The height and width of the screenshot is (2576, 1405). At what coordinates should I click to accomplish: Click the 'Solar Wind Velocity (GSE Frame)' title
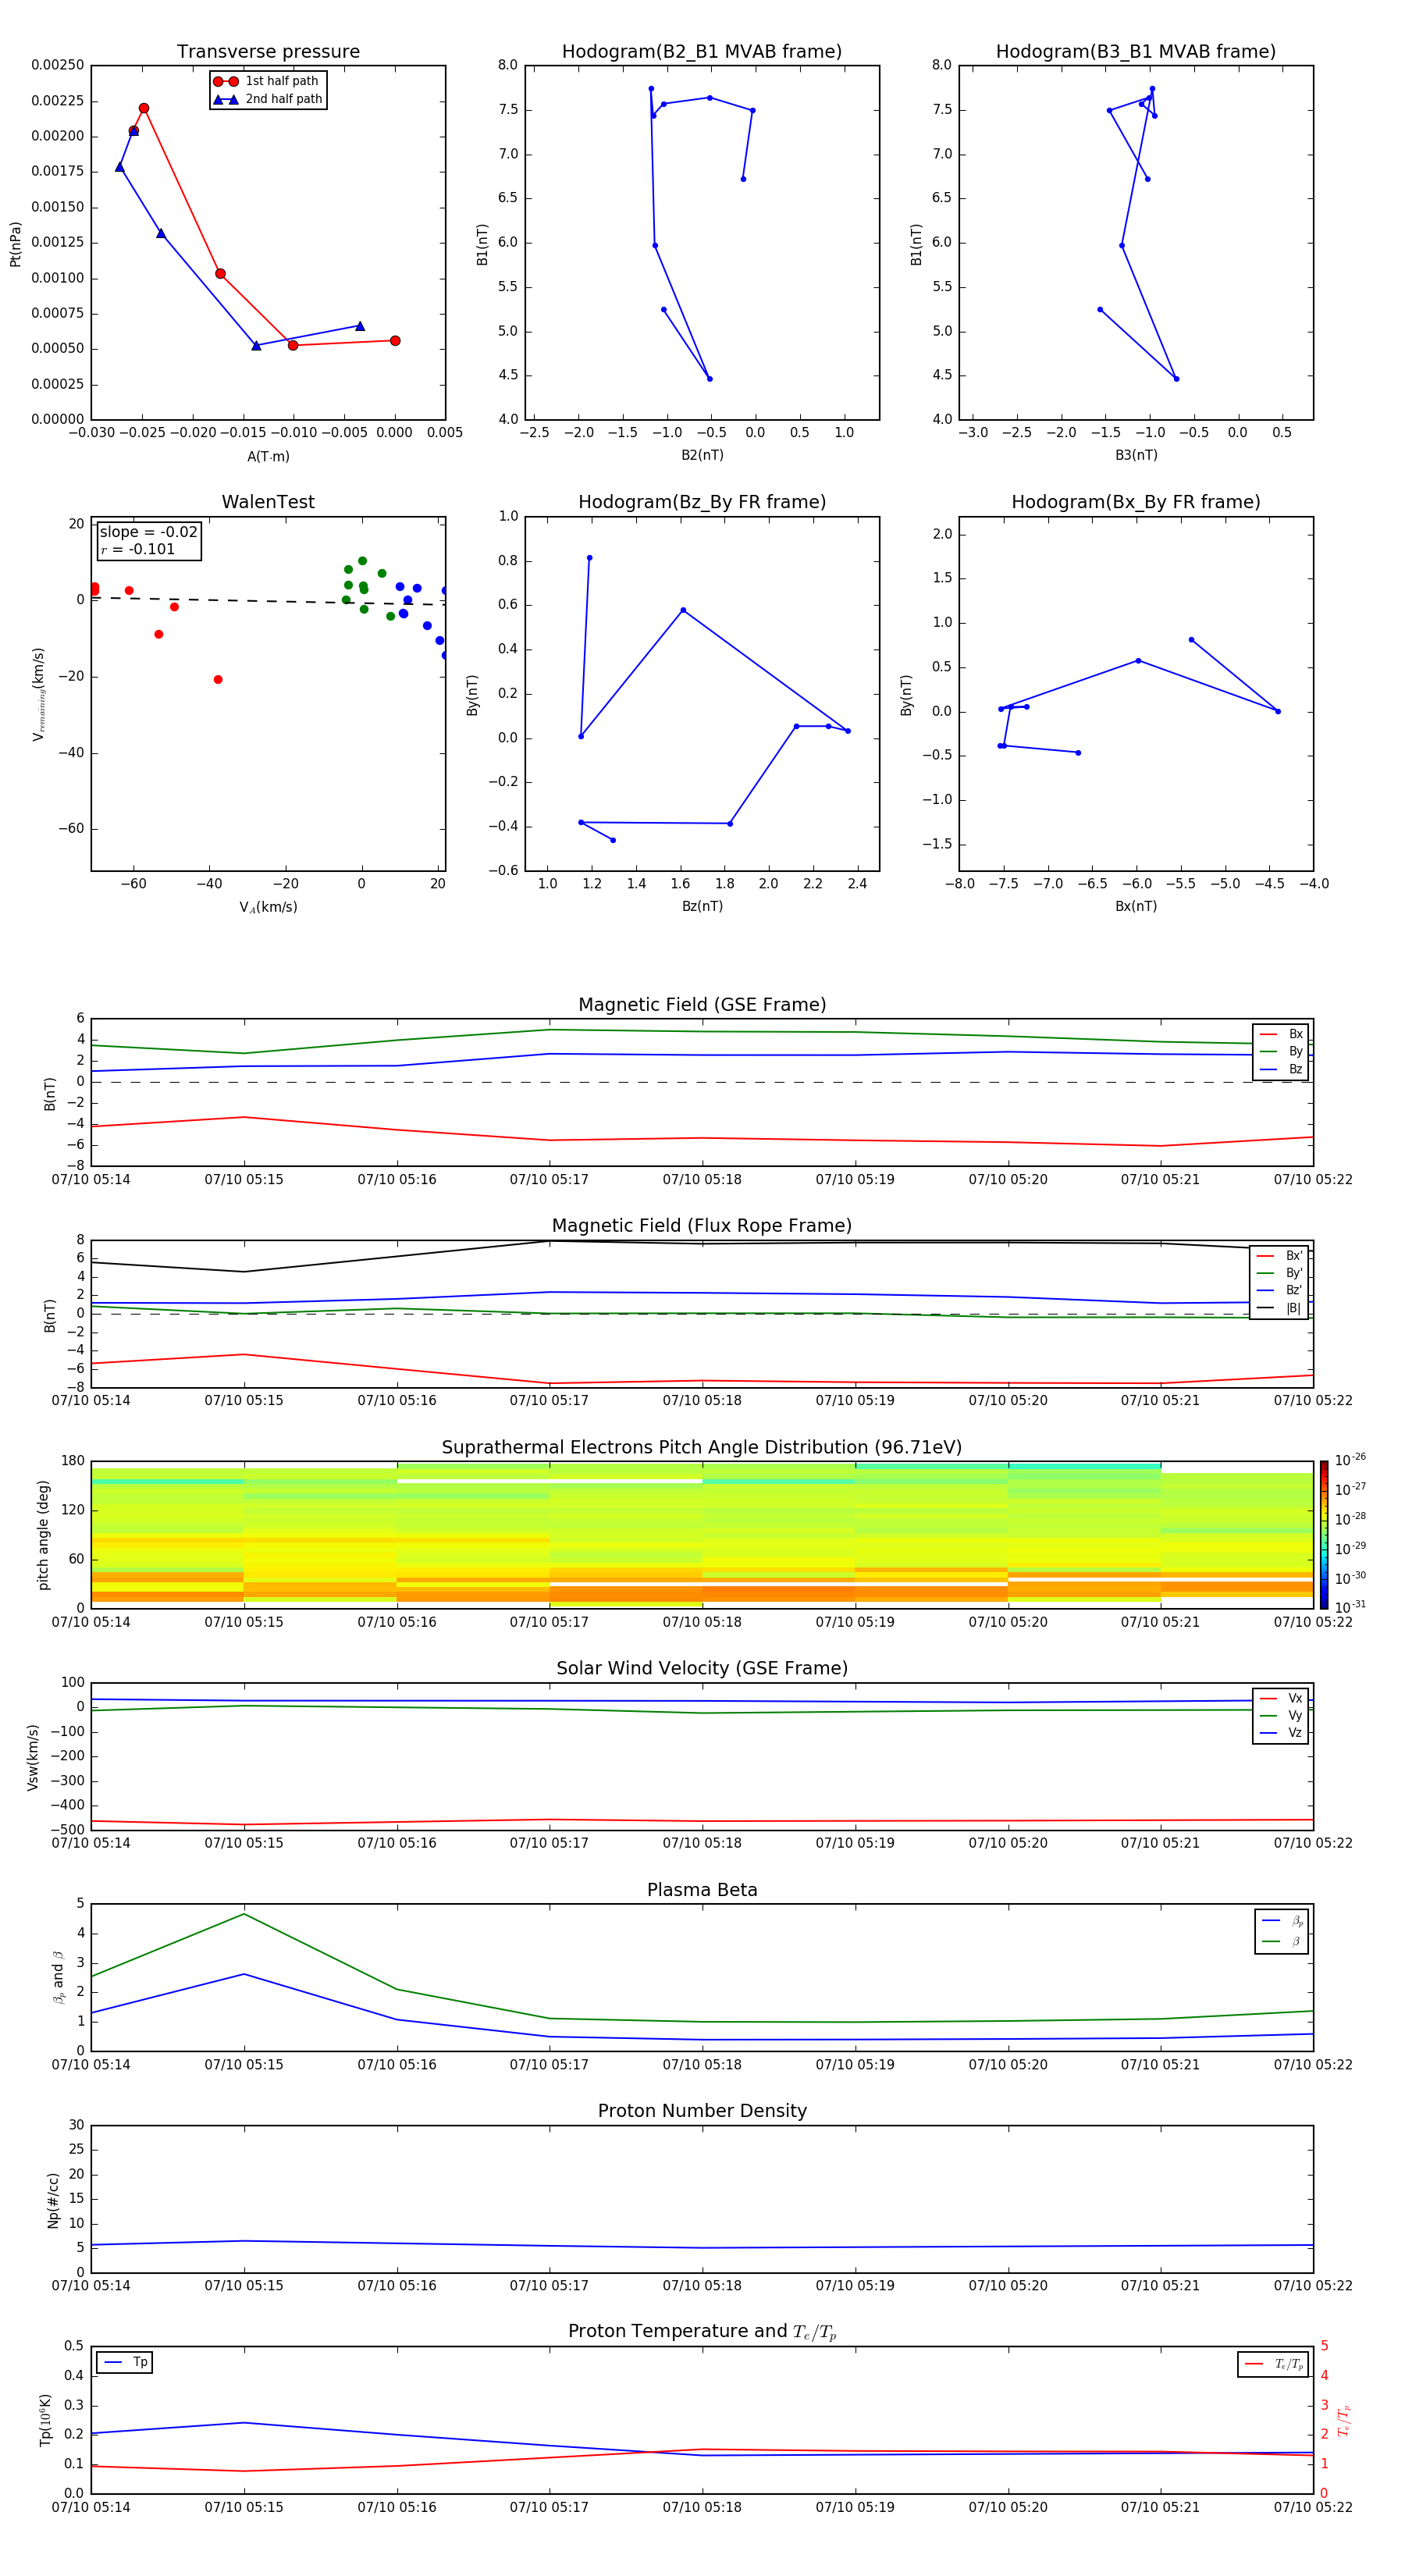point(702,1668)
